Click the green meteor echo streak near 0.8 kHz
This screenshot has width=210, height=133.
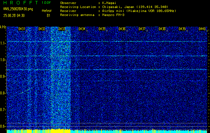click(25, 91)
